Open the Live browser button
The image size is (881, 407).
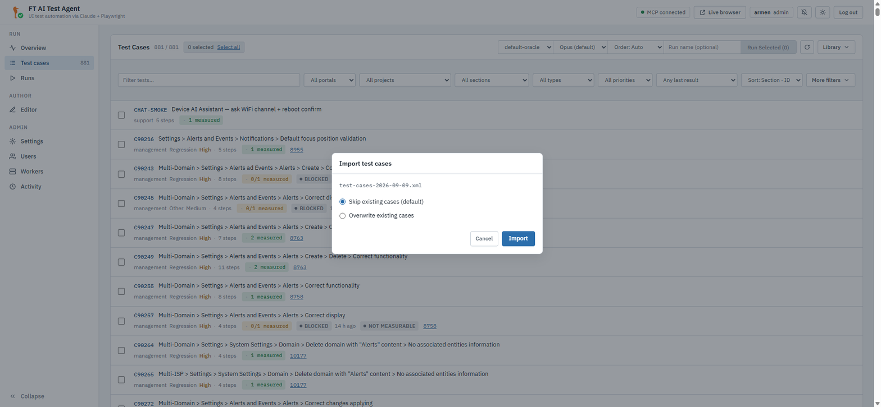click(720, 12)
